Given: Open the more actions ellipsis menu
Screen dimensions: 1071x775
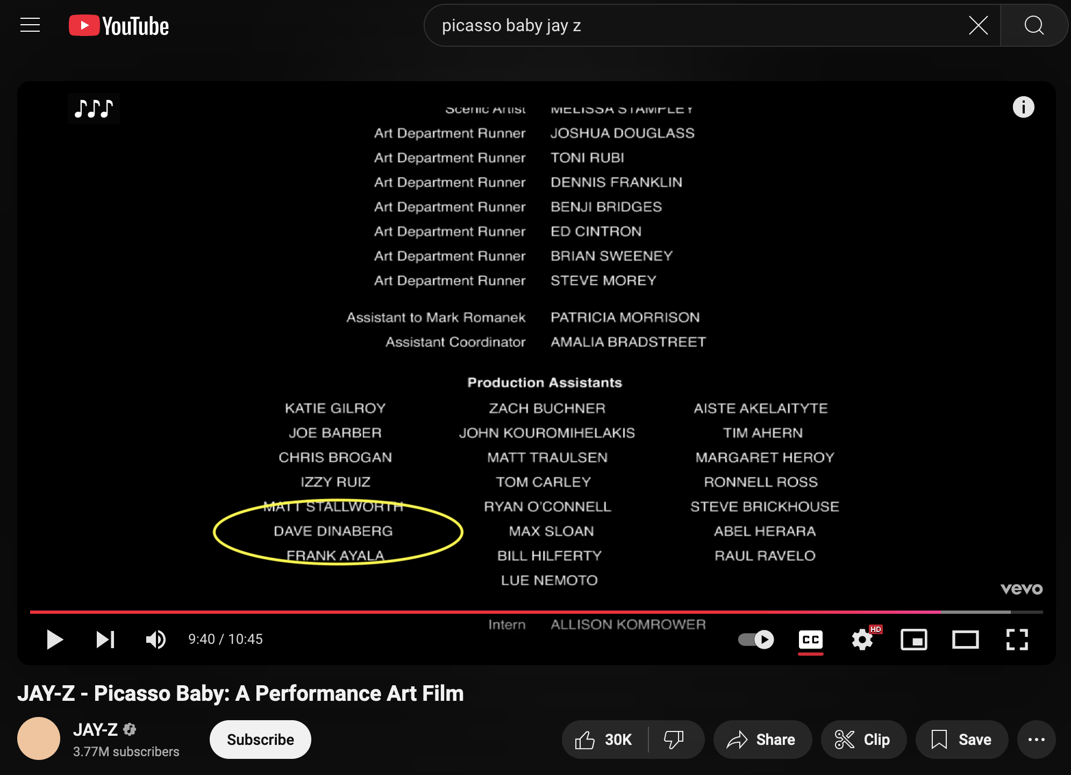Looking at the screenshot, I should (x=1036, y=740).
